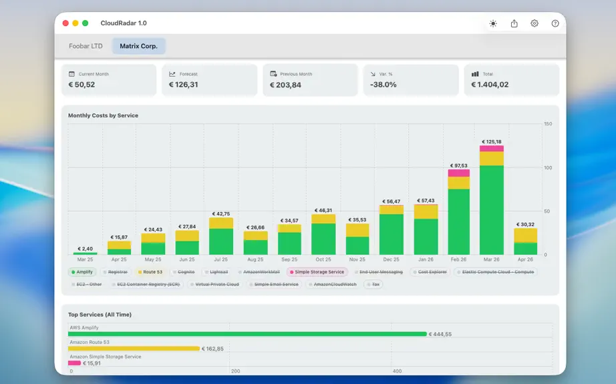Enable the Lightsail legend series

point(216,272)
